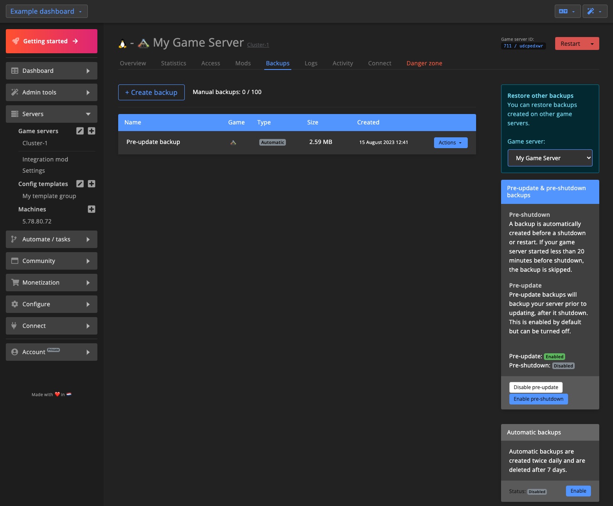Enable automatic backups
Viewport: 613px width, 506px height.
click(578, 491)
